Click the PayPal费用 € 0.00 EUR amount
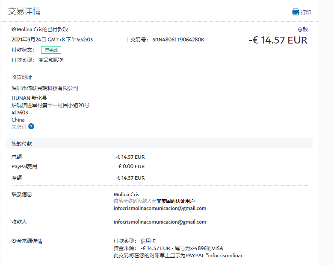Image resolution: width=334 pixels, height=265 pixels. point(131,166)
